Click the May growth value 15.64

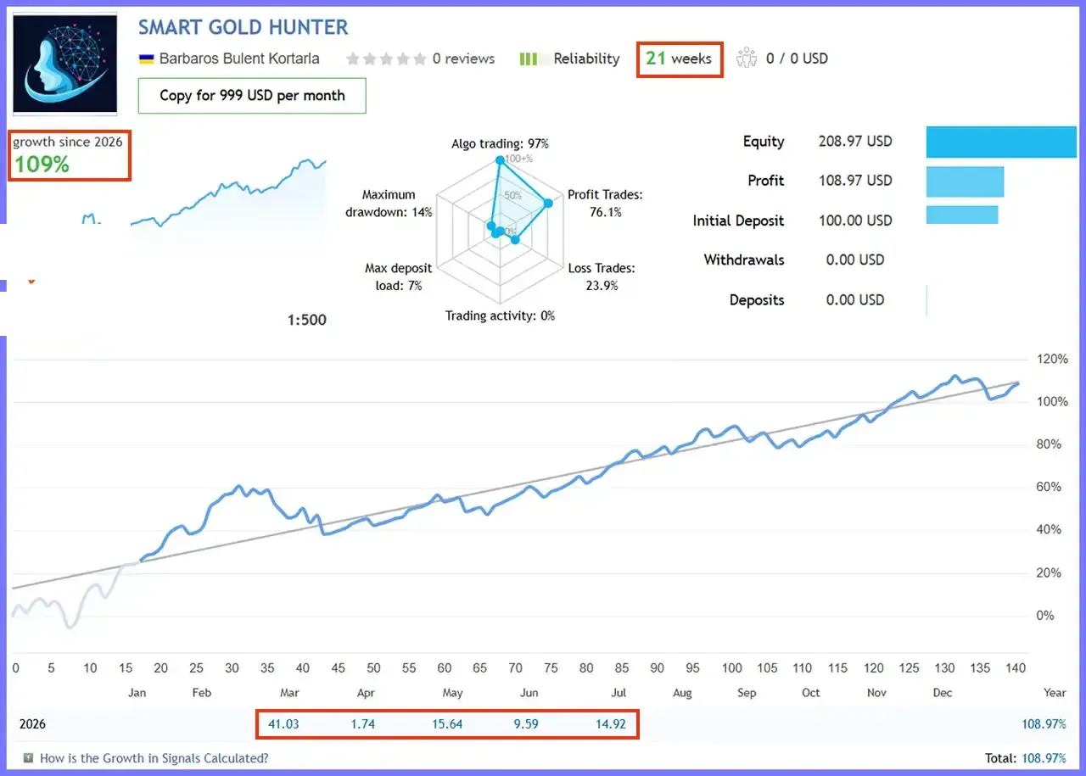(447, 724)
